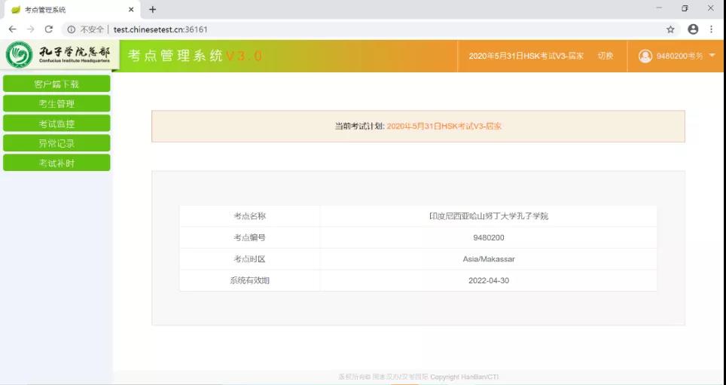Click the Copyright HanBan/CTI footer text
This screenshot has width=726, height=385.
tap(465, 377)
